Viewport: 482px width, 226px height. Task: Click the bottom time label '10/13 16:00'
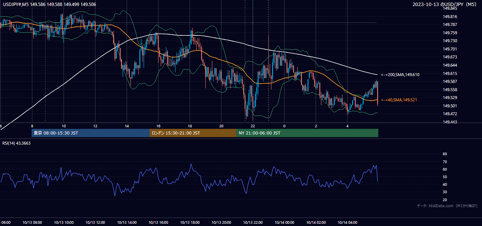point(158,223)
